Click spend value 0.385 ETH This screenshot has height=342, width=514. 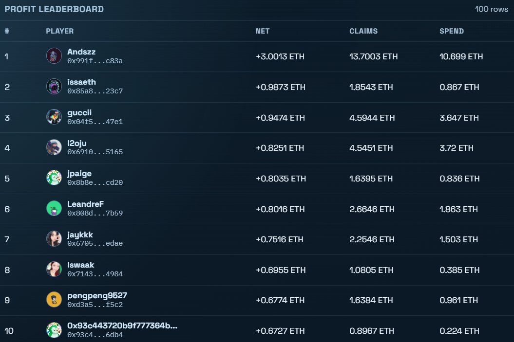coord(459,270)
